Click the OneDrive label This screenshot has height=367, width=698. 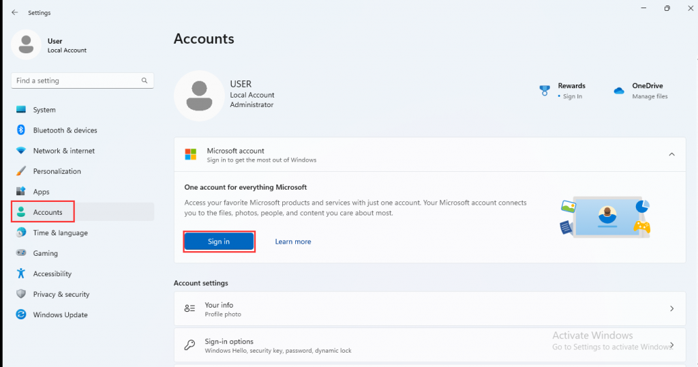648,85
